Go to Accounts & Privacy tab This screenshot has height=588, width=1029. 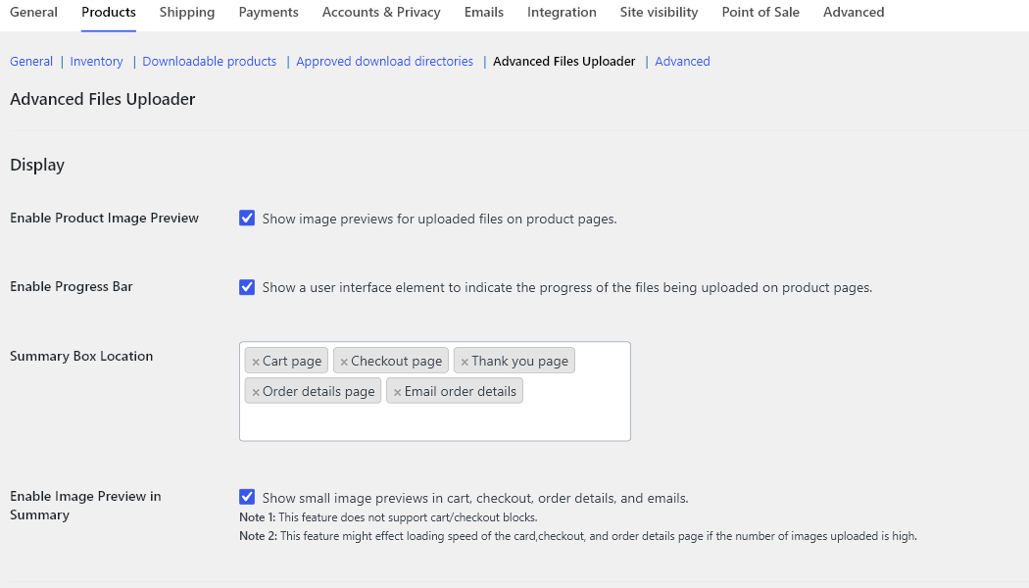pos(381,13)
